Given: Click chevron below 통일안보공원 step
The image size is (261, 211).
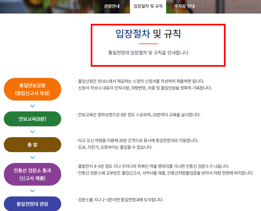Looking at the screenshot, I should (x=33, y=106).
